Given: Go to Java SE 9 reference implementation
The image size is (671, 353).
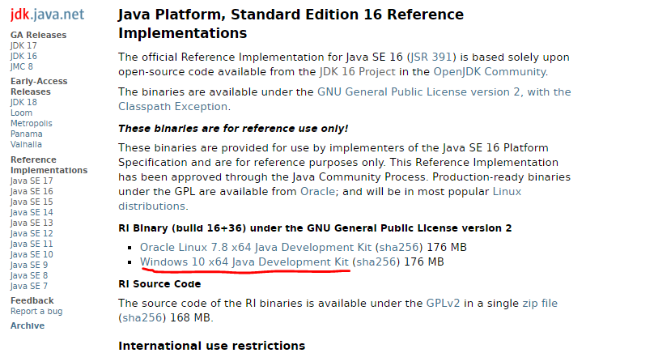Looking at the screenshot, I should coord(29,265).
